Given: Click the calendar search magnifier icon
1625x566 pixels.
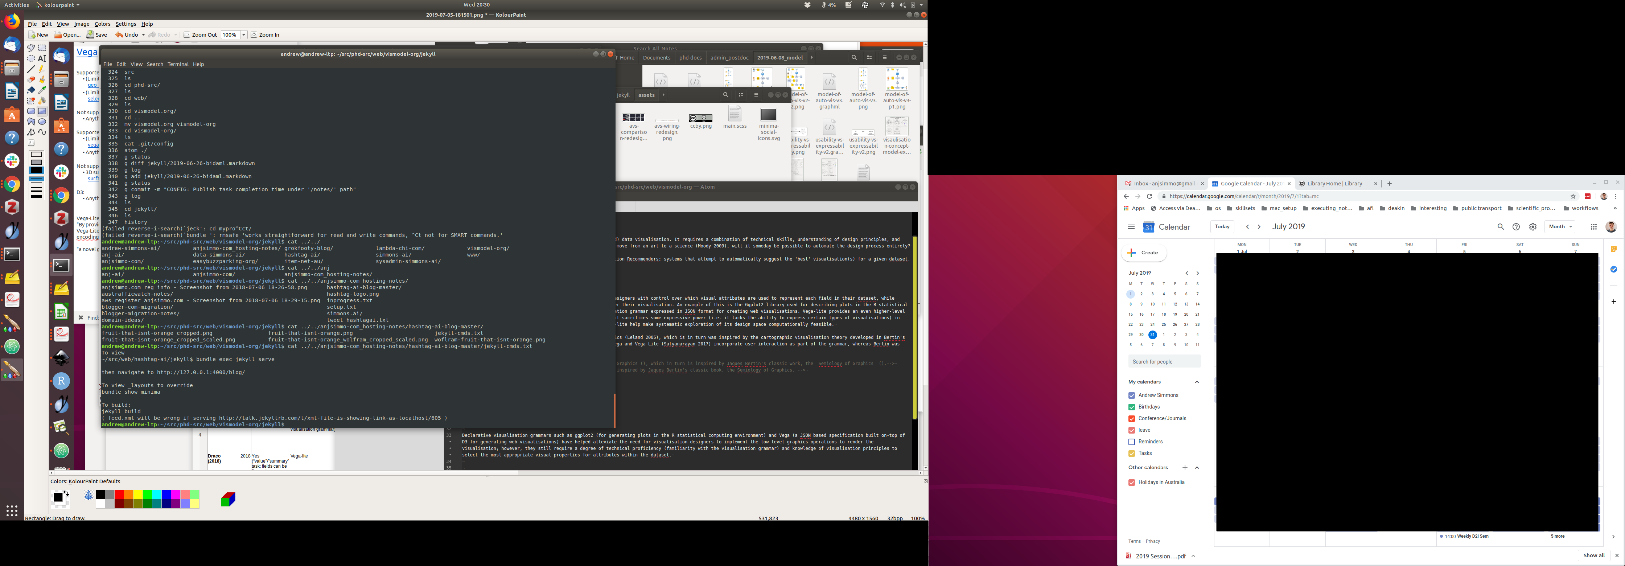Looking at the screenshot, I should point(1501,227).
